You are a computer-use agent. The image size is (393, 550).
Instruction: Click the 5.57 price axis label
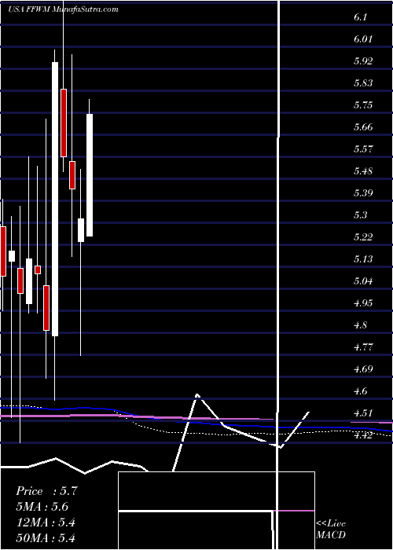[363, 149]
